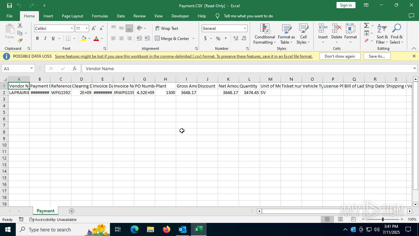Click the Orientation text angle icon

(140, 28)
